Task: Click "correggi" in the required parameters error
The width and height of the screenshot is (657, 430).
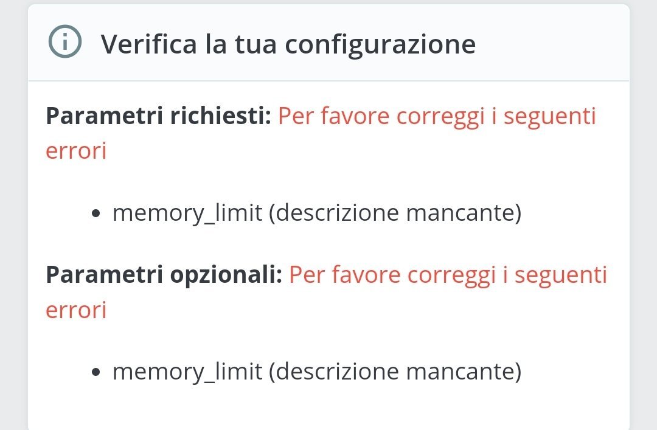Action: 441,116
